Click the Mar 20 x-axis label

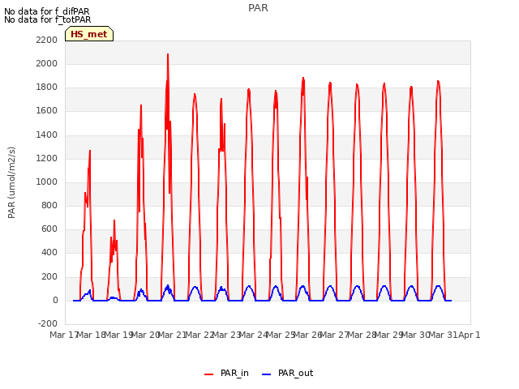coord(146,335)
